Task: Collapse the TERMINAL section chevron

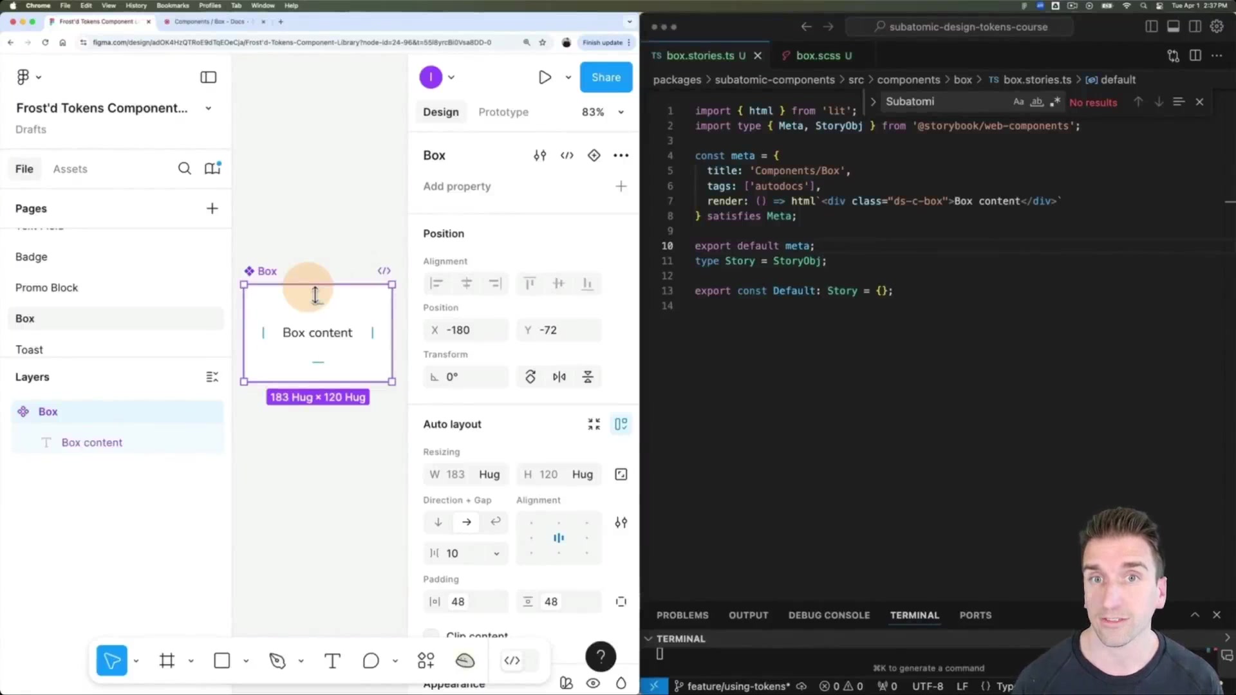Action: pyautogui.click(x=648, y=639)
